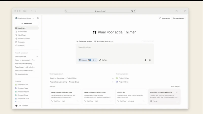Open the Jan Janssen user profile
The height and width of the screenshot is (114, 203).
(x=22, y=106)
